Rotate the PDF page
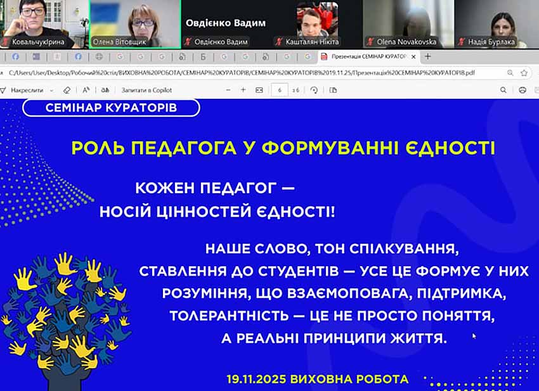 [x=314, y=90]
